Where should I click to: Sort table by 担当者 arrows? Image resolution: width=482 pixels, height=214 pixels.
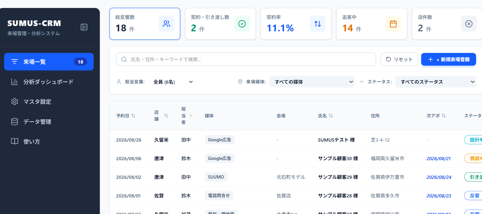coord(191,116)
